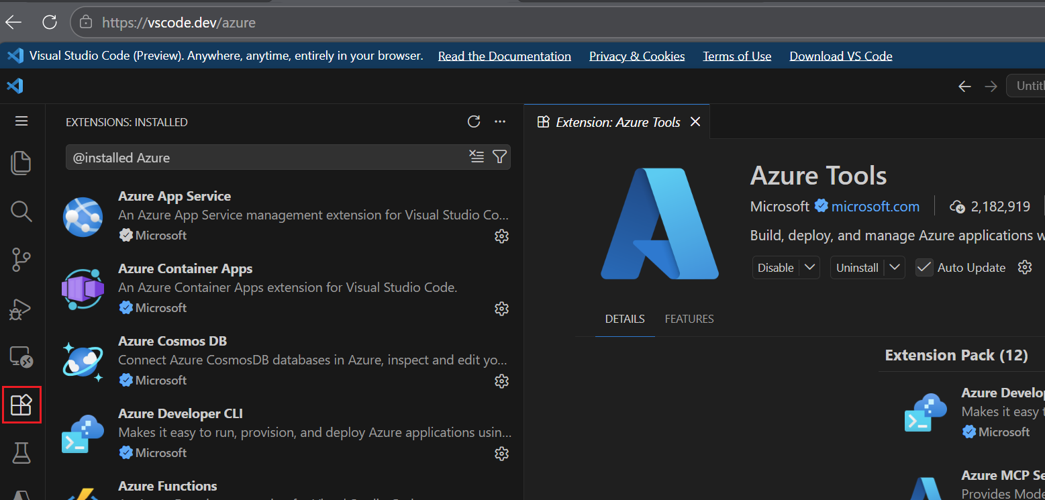Open the Testing view
The height and width of the screenshot is (500, 1045).
21,453
